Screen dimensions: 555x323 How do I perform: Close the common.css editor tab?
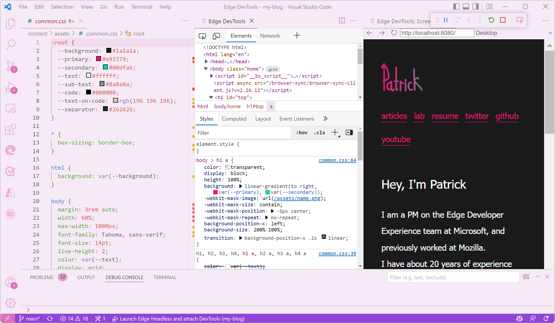81,21
